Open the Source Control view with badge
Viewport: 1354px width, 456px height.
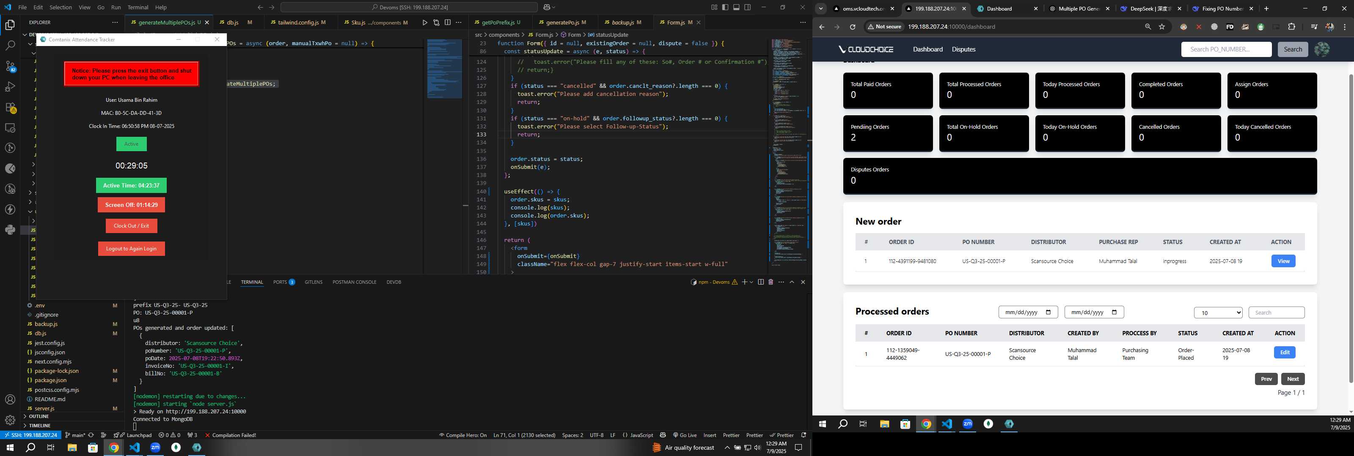(10, 66)
